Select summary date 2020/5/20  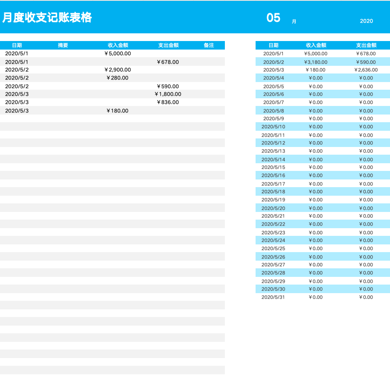pyautogui.click(x=274, y=209)
